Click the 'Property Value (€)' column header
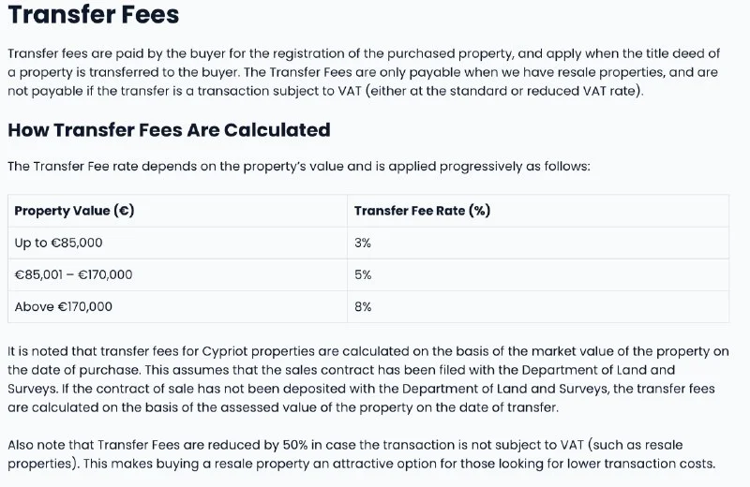This screenshot has height=487, width=750. coord(74,211)
